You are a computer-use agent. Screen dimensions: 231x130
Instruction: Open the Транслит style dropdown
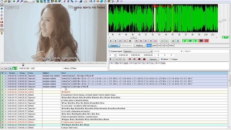(x=138, y=51)
